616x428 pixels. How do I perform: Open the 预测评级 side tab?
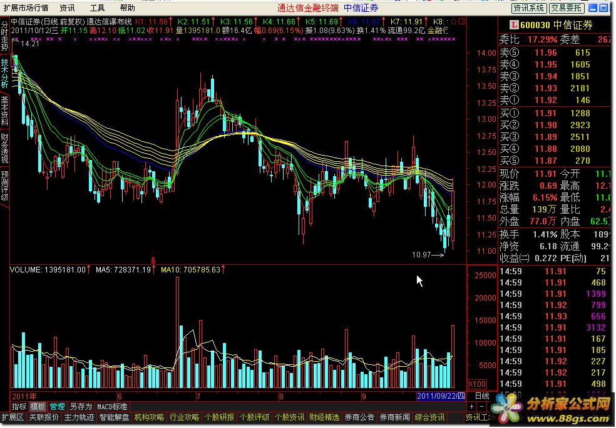pos(4,185)
